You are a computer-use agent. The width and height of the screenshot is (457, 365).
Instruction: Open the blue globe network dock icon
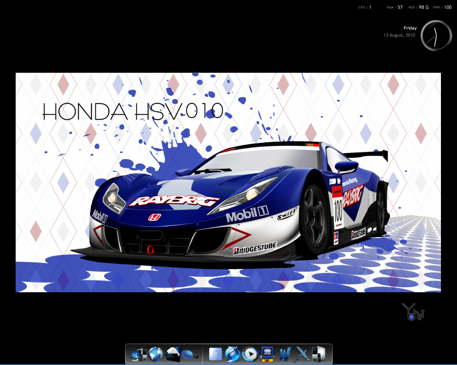click(156, 354)
